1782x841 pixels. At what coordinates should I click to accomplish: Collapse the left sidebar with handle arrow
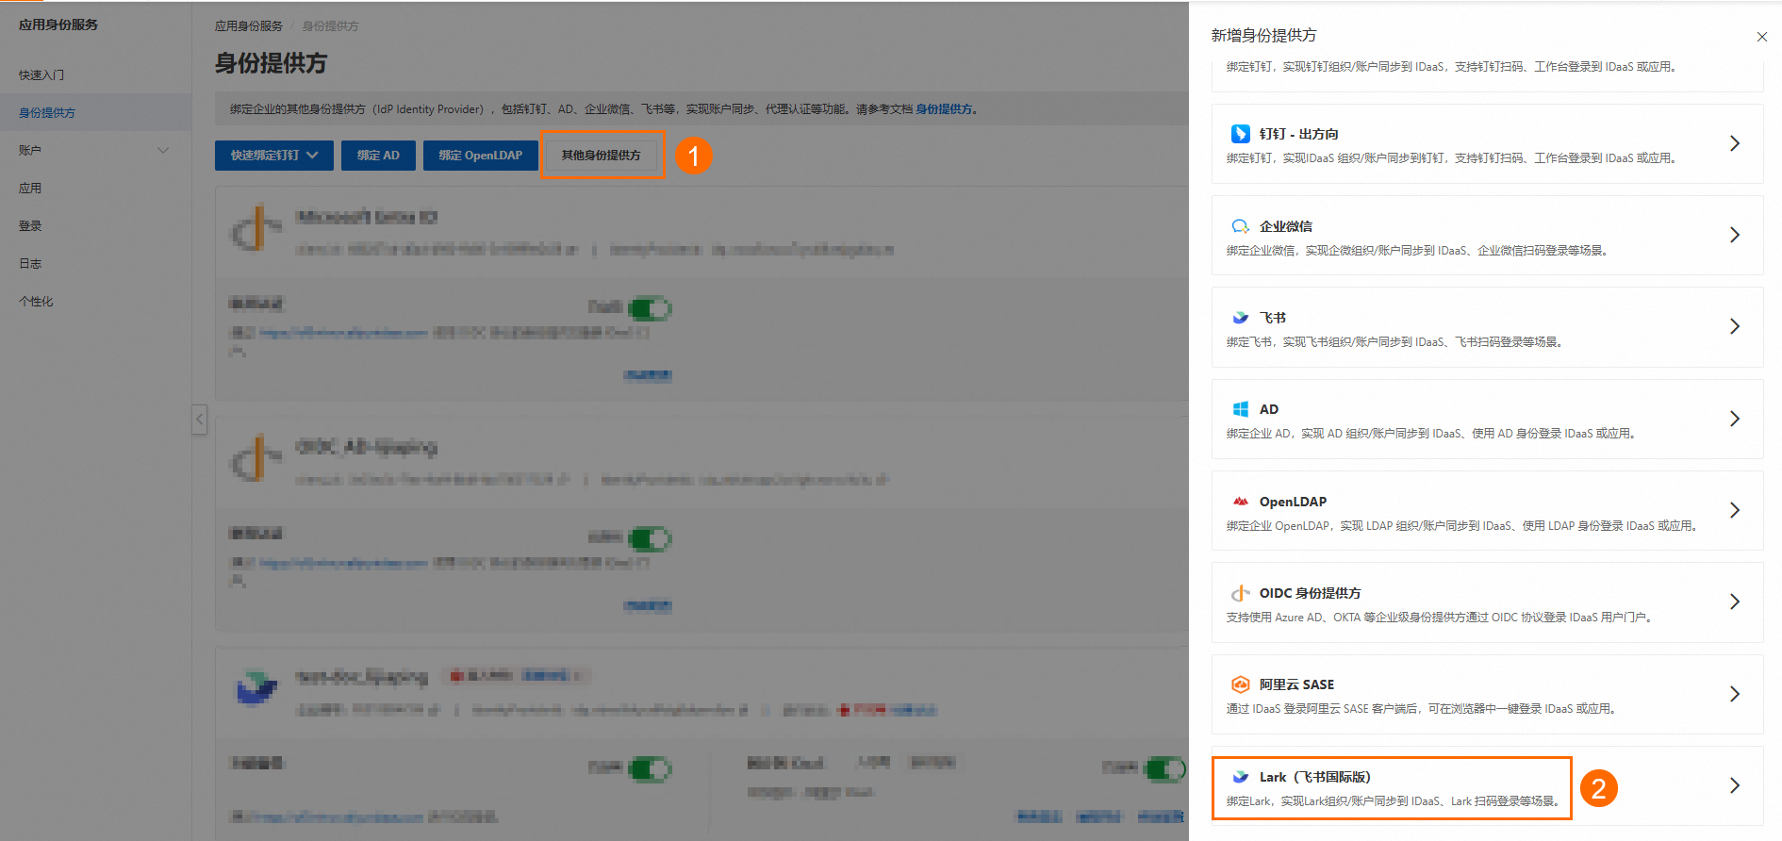199,419
